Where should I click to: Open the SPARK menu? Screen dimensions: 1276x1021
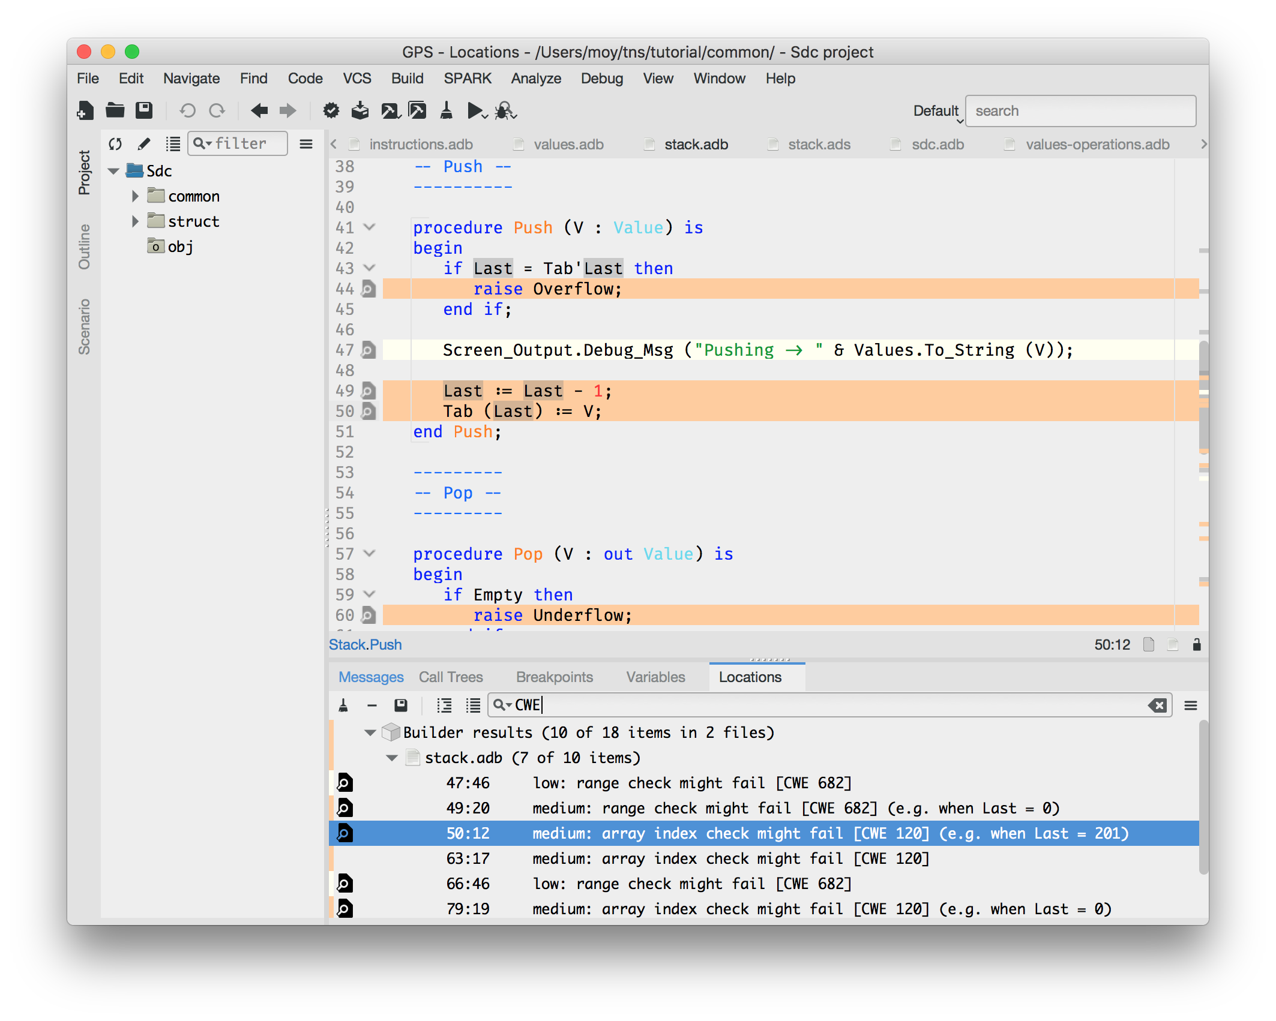point(468,79)
